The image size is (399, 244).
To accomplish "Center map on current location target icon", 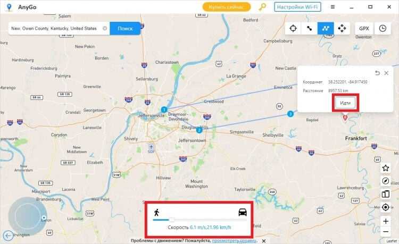I will (x=386, y=207).
